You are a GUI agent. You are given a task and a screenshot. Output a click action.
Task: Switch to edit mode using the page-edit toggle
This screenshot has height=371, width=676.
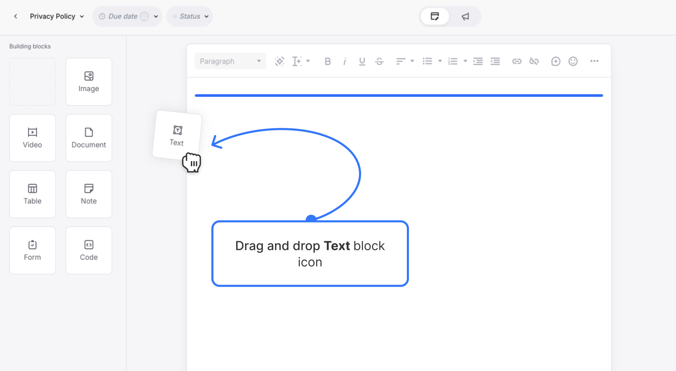(x=434, y=16)
